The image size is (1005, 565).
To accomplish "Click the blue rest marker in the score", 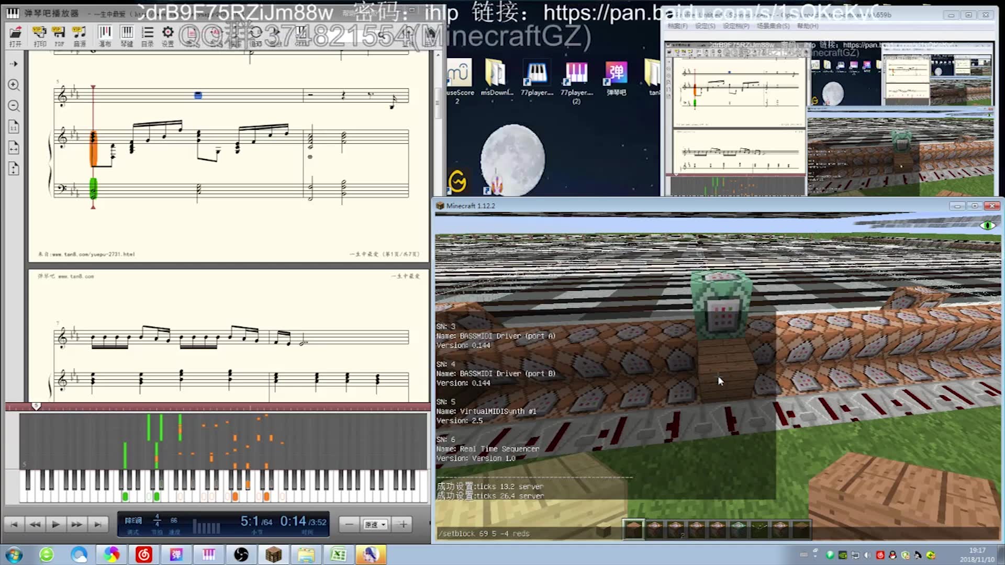I will [x=198, y=95].
